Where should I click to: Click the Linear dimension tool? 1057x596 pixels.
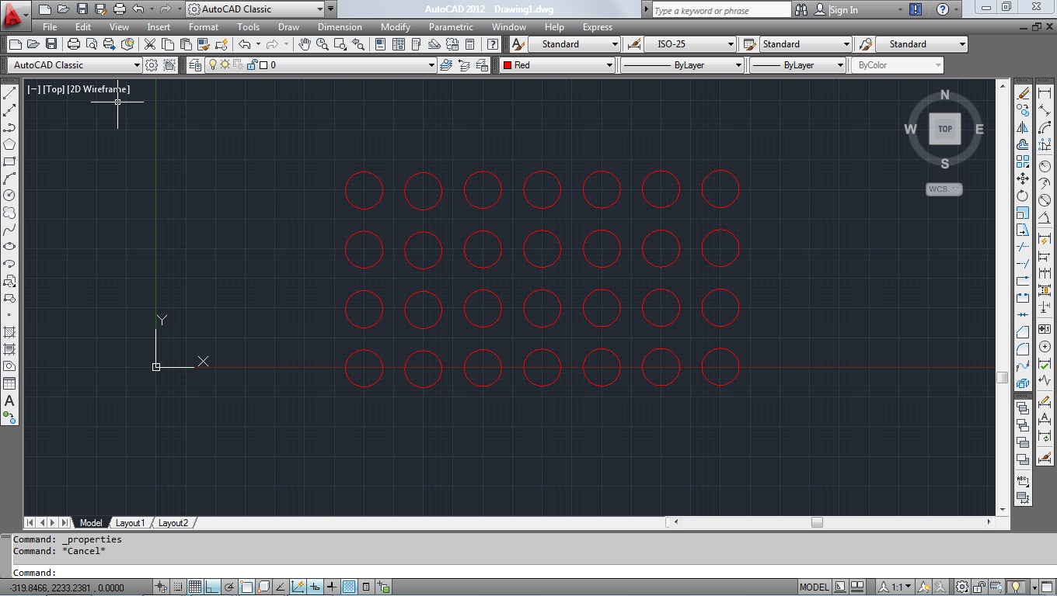click(x=1045, y=93)
